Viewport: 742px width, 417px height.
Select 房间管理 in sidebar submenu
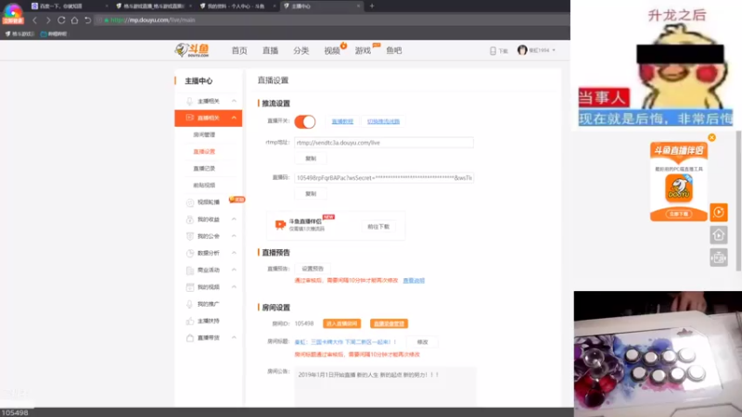(204, 134)
